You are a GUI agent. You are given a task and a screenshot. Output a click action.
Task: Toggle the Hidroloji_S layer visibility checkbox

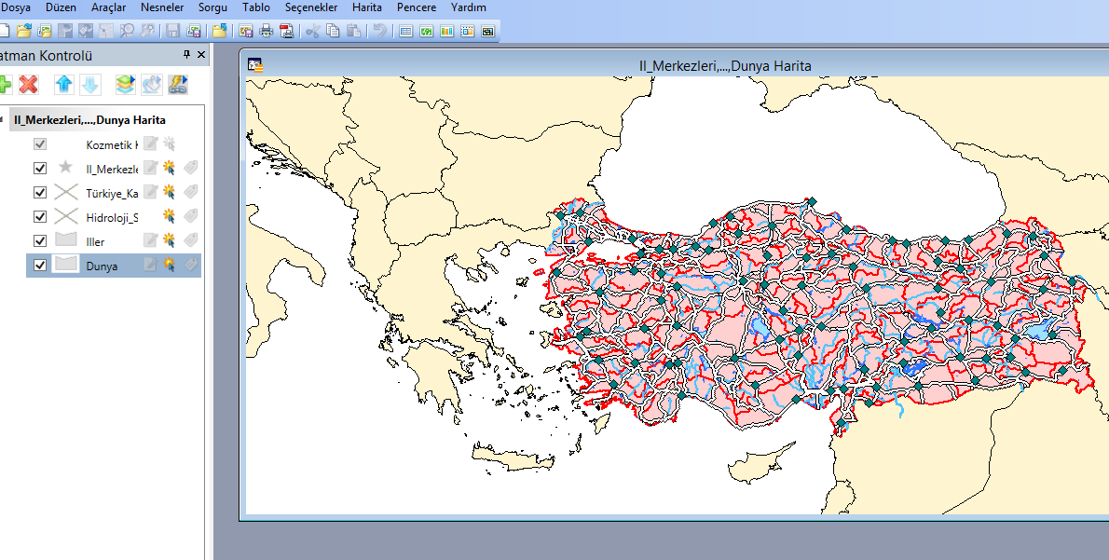(x=40, y=216)
